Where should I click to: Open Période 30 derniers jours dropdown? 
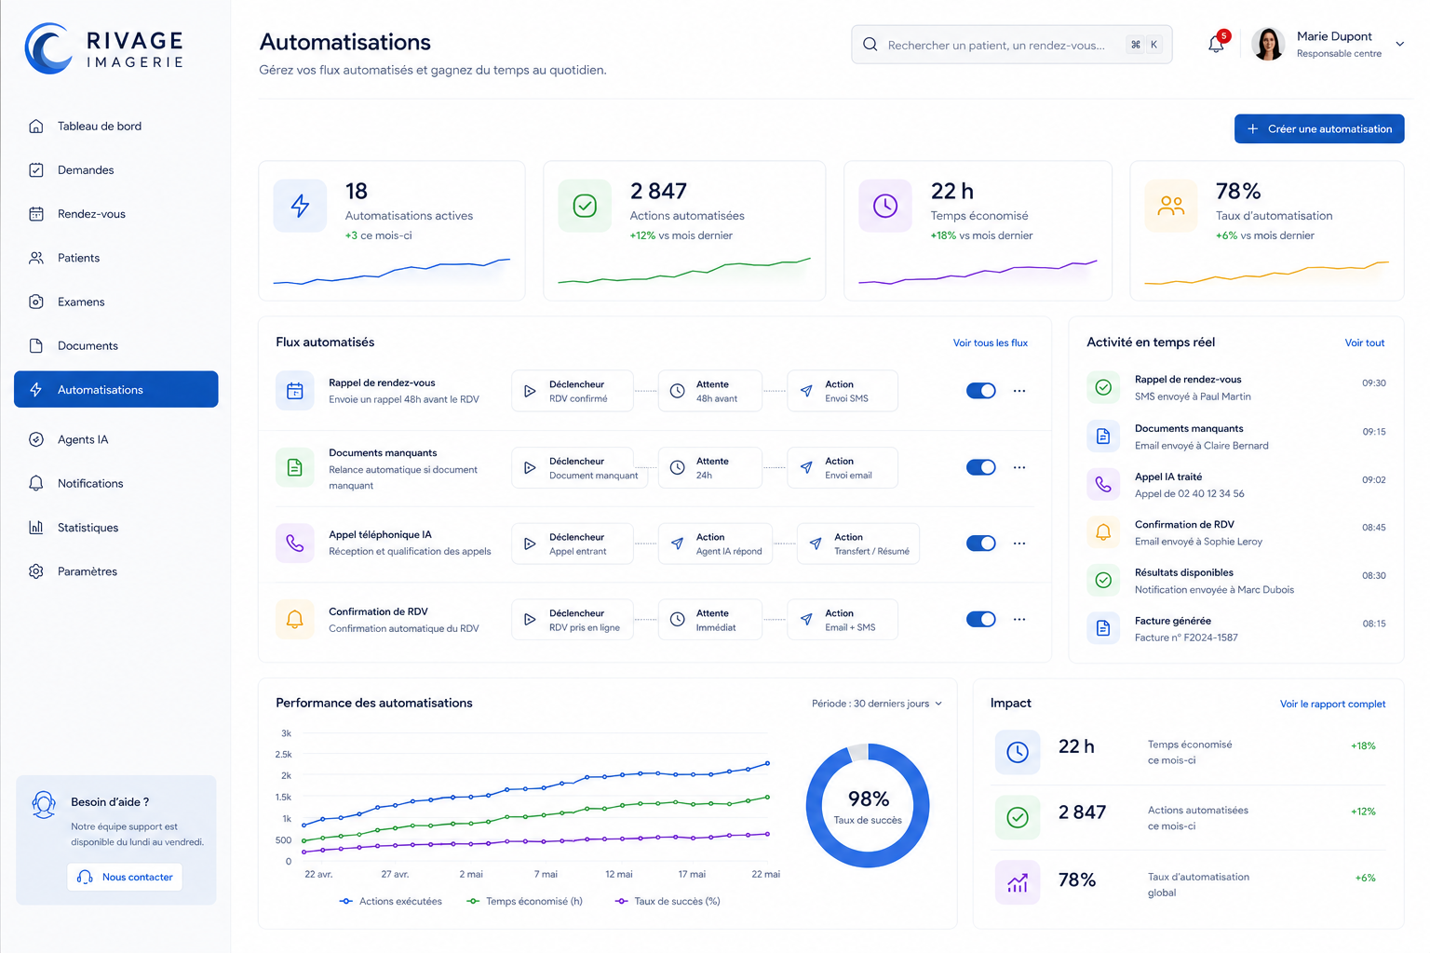(876, 704)
